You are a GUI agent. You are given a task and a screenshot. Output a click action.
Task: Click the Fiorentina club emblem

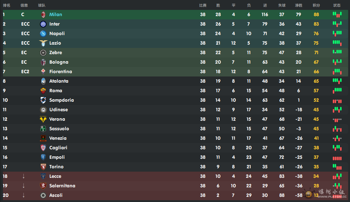click(x=43, y=71)
